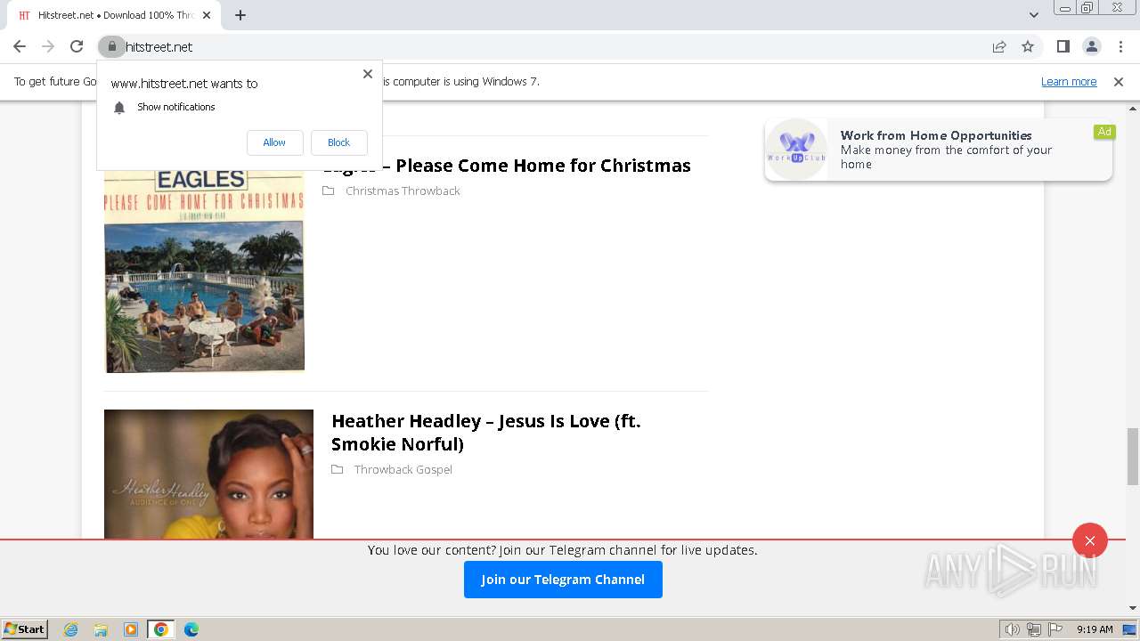The width and height of the screenshot is (1140, 641).
Task: Click the WorkUpClub ad logo
Action: tap(797, 150)
